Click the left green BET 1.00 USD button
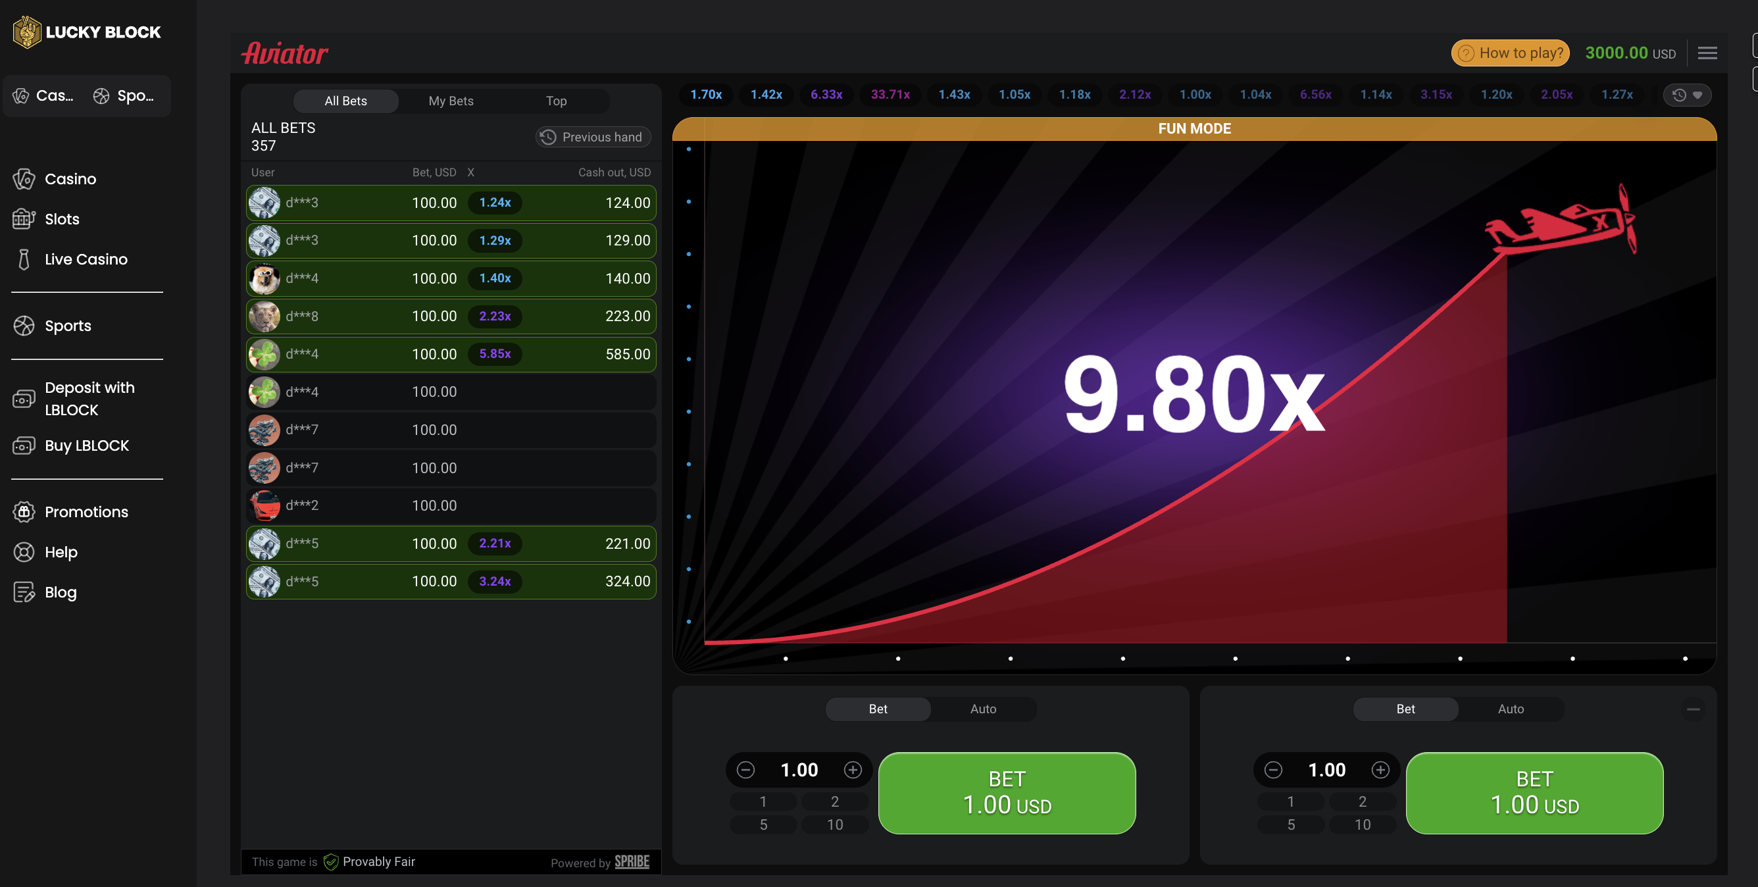 1007,793
